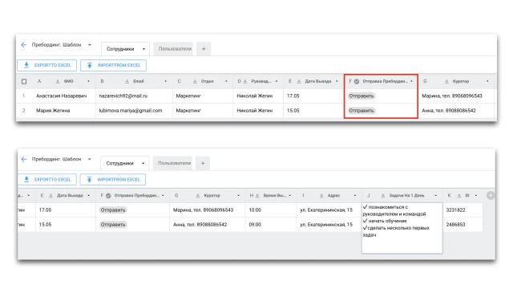The height and width of the screenshot is (289, 513).
Task: Open Куратор column dropdown arrow in upper window
Action: [487, 81]
